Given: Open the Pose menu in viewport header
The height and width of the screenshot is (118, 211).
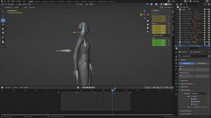Looking at the screenshot, I should [x=29, y=4].
